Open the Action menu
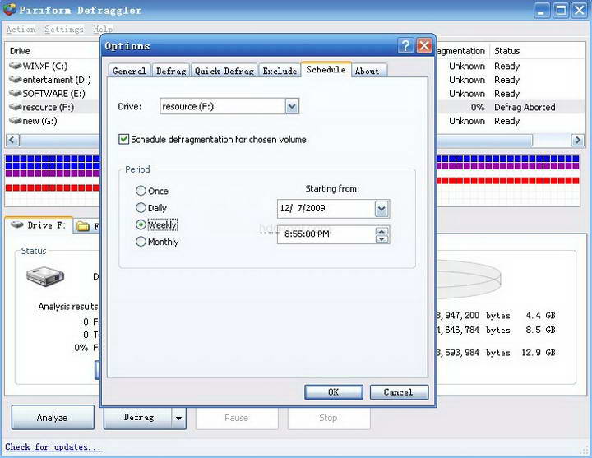Viewport: 592px width, 458px height. [x=21, y=29]
